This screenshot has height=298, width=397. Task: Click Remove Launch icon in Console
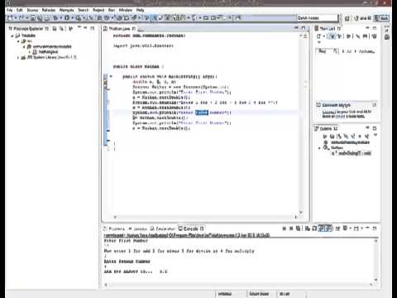[291, 228]
